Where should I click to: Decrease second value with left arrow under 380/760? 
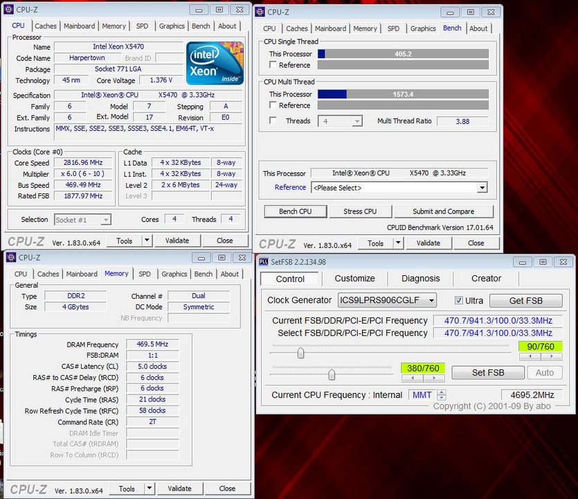click(x=413, y=378)
